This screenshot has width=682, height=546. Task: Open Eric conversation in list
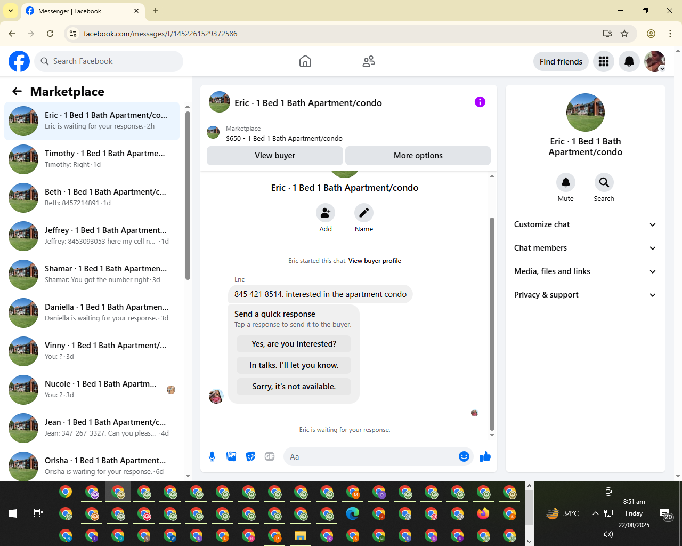pyautogui.click(x=92, y=121)
